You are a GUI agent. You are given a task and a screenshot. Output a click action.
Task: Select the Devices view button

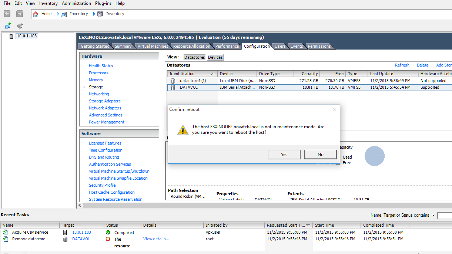point(215,57)
